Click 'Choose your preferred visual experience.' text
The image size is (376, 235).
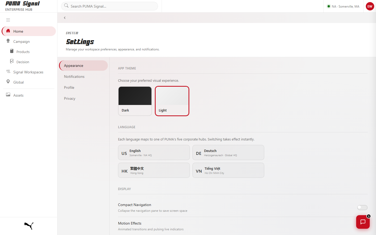pyautogui.click(x=148, y=80)
